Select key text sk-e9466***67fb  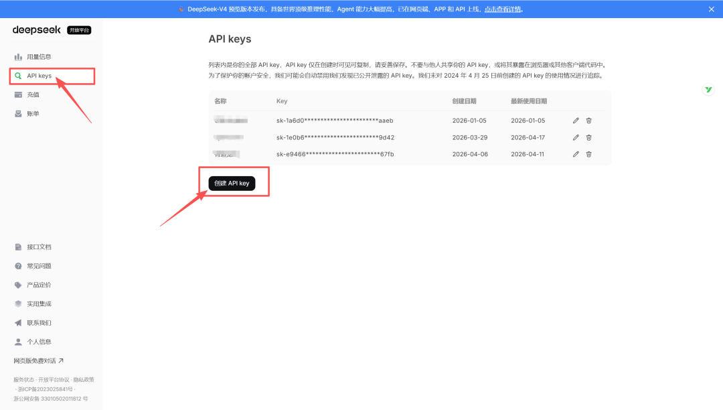pos(335,154)
